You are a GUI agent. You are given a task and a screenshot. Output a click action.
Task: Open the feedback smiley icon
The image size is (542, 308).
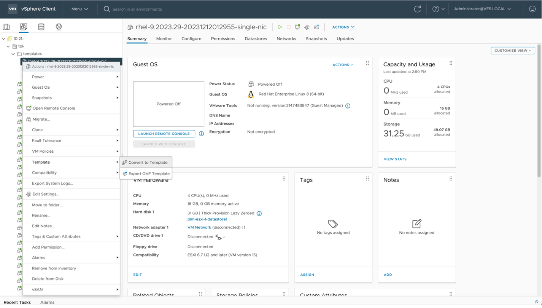click(532, 9)
